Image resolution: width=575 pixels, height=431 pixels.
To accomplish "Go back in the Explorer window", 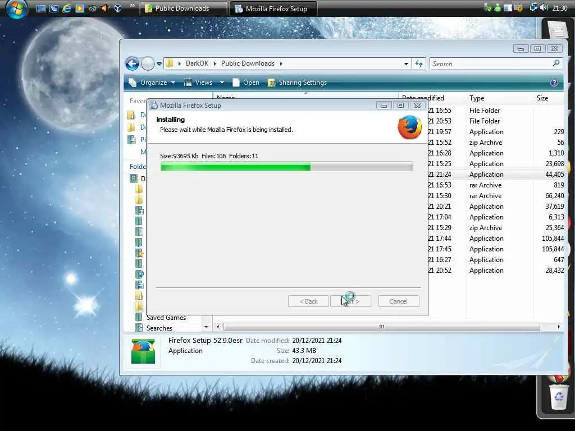I will tap(133, 64).
